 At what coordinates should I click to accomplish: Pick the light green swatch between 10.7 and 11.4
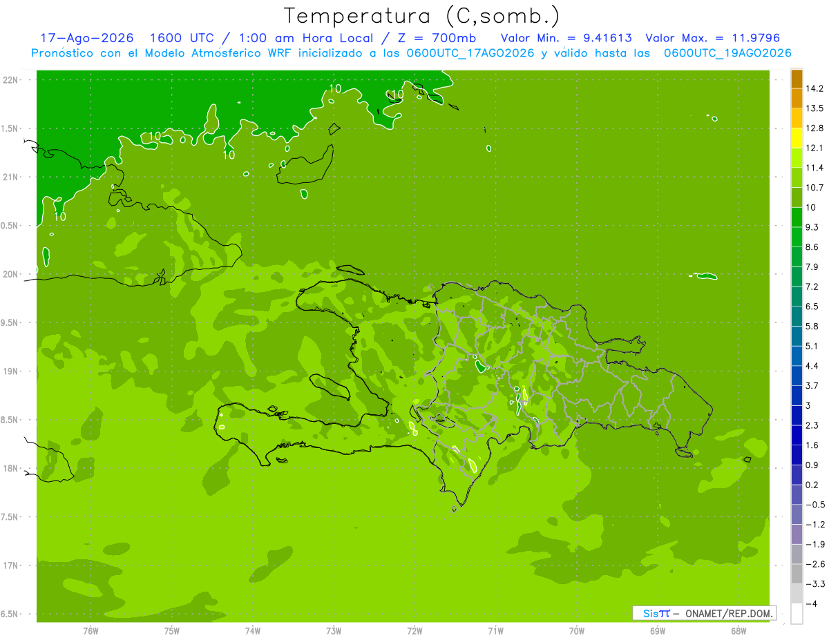(x=797, y=178)
